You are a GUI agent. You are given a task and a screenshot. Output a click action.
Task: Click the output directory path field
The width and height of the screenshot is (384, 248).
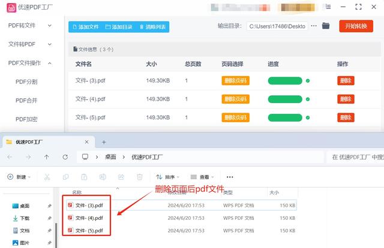[x=277, y=26]
